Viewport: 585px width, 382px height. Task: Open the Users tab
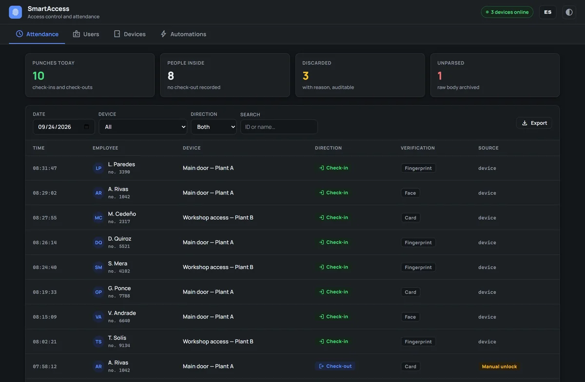point(86,34)
